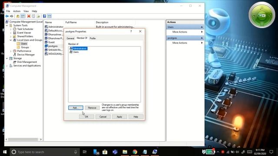This screenshot has width=278, height=156.
Task: Open the File menu
Action: (8, 11)
